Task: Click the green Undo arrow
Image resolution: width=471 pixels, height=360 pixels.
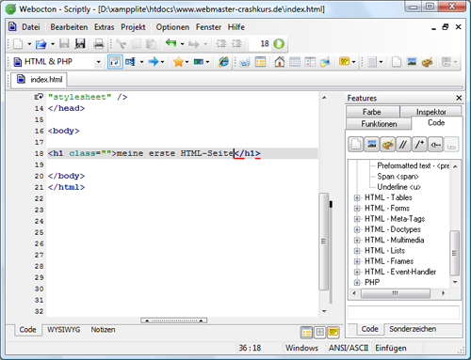Action: [171, 43]
